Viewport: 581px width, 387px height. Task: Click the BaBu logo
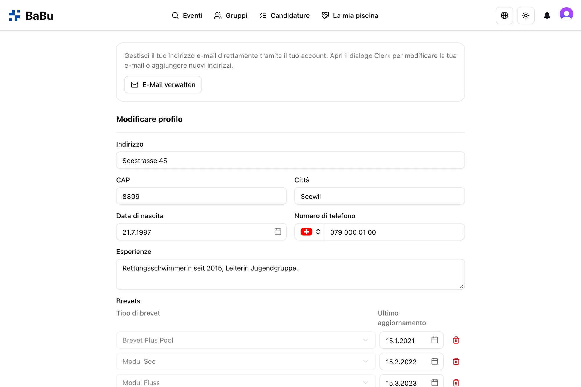(31, 15)
